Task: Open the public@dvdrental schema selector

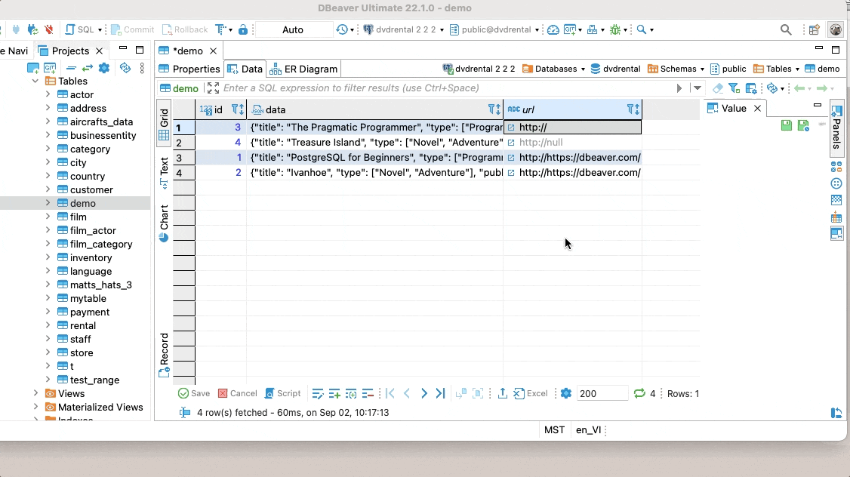Action: click(x=494, y=29)
